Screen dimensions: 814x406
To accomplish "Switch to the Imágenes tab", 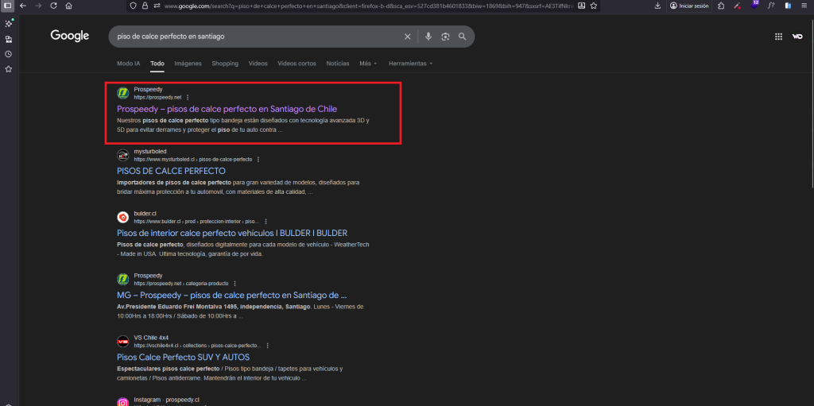I will [x=188, y=64].
